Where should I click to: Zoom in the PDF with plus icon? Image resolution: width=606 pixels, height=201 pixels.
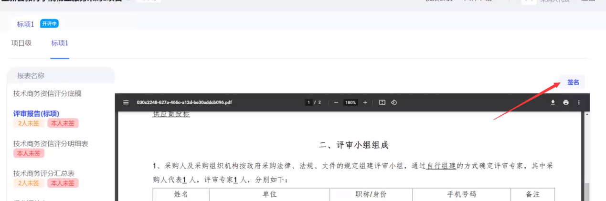click(x=365, y=102)
